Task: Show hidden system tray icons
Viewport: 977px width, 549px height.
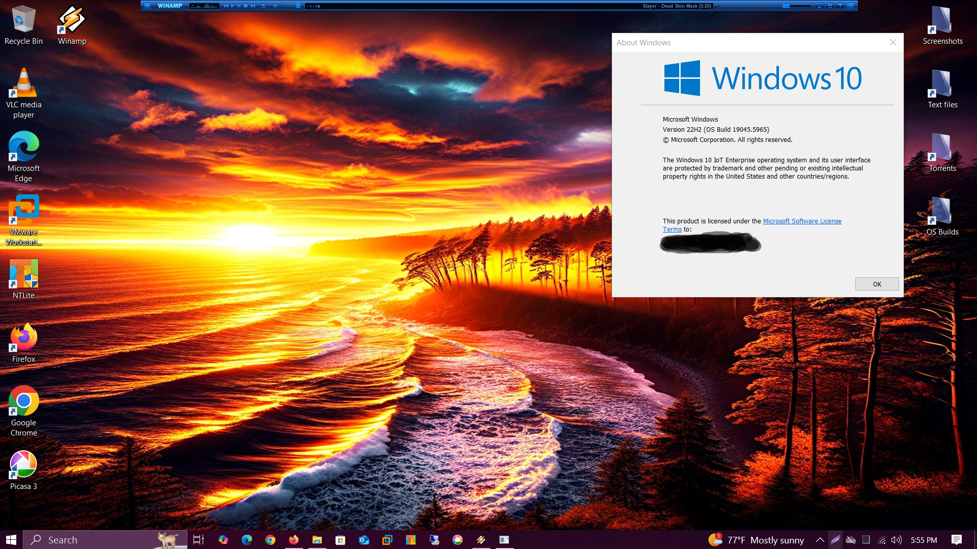Action: point(820,540)
